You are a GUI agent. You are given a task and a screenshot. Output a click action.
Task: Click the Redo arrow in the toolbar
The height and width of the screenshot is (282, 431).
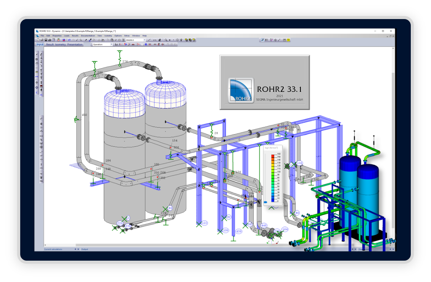[73, 40]
